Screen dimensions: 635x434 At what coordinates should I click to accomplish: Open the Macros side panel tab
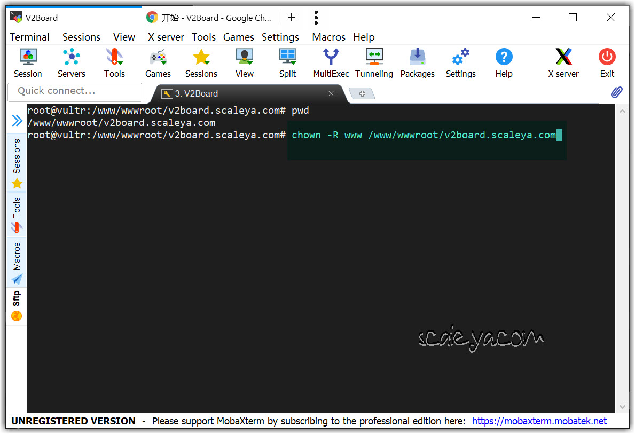tap(17, 263)
